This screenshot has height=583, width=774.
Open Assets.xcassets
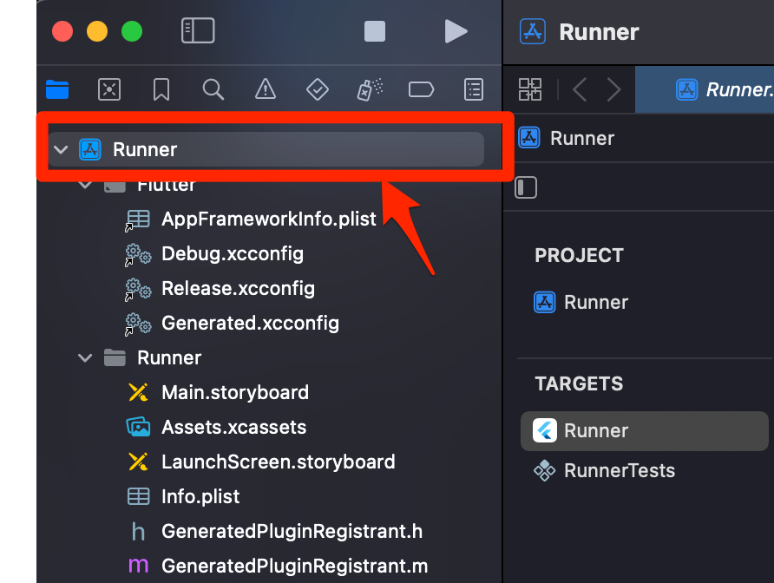pos(233,427)
